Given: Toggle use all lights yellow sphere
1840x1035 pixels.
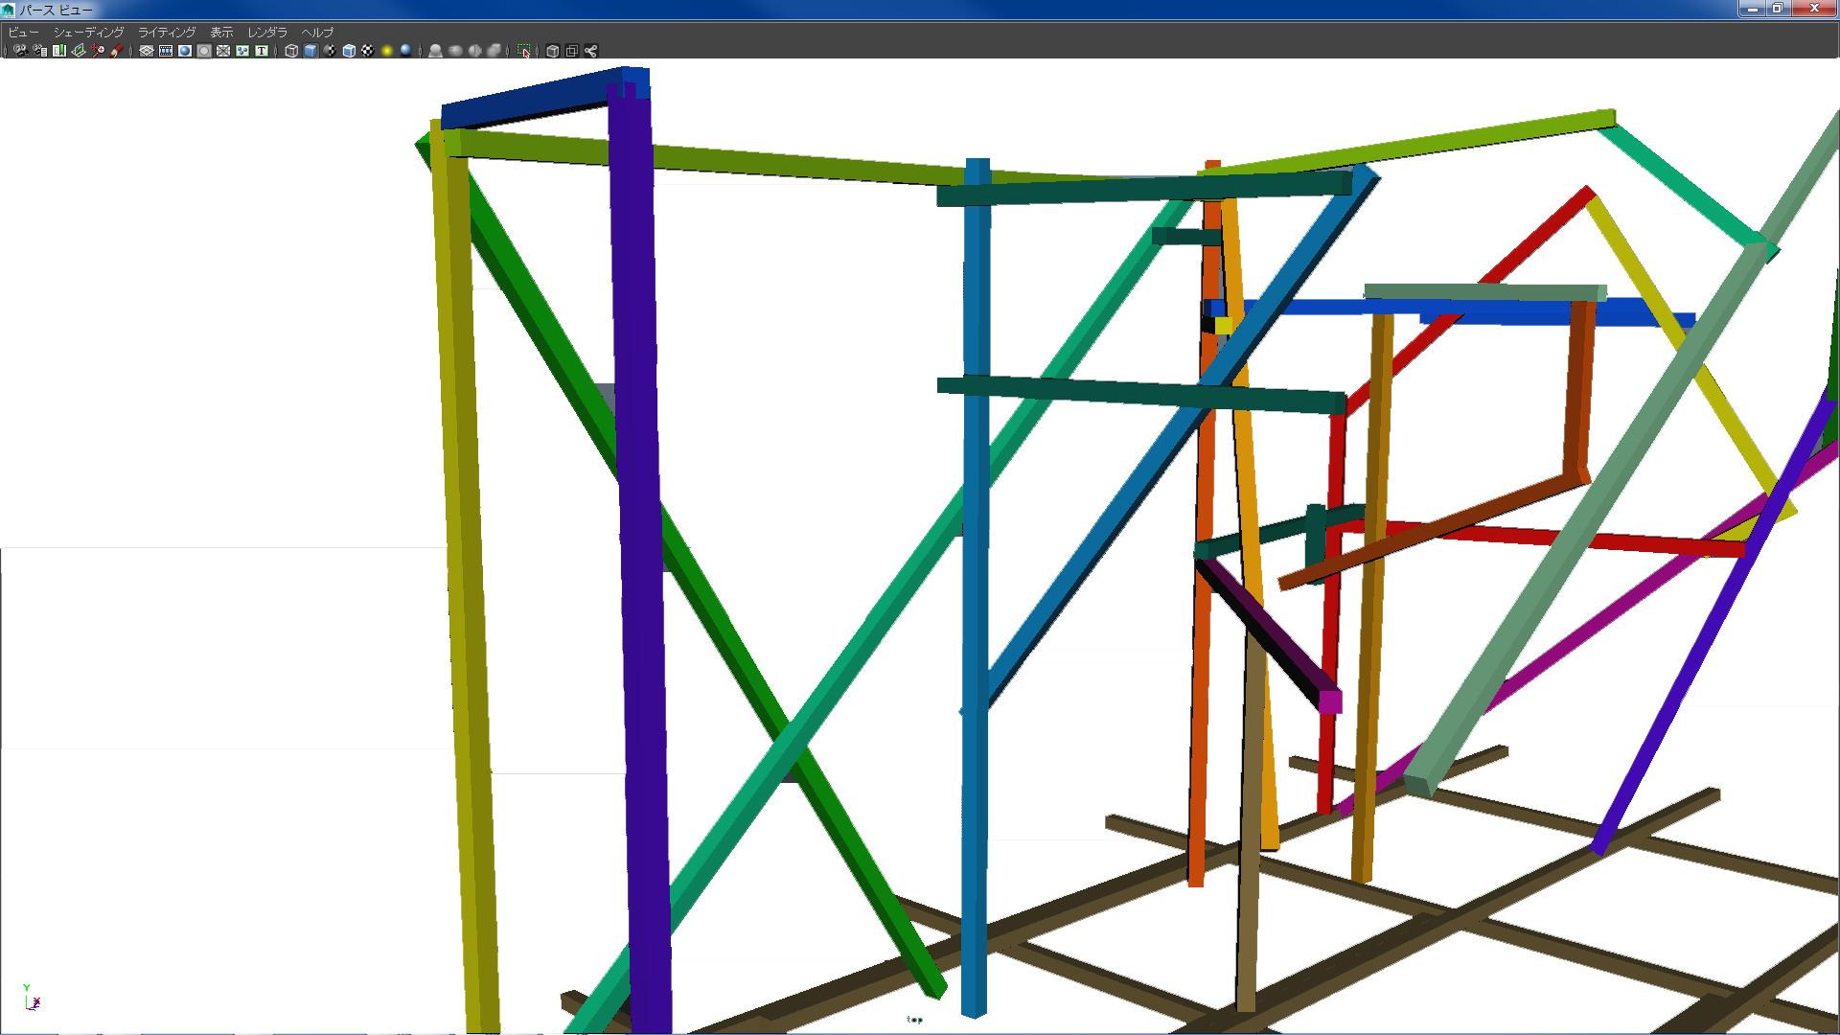Looking at the screenshot, I should click(387, 51).
